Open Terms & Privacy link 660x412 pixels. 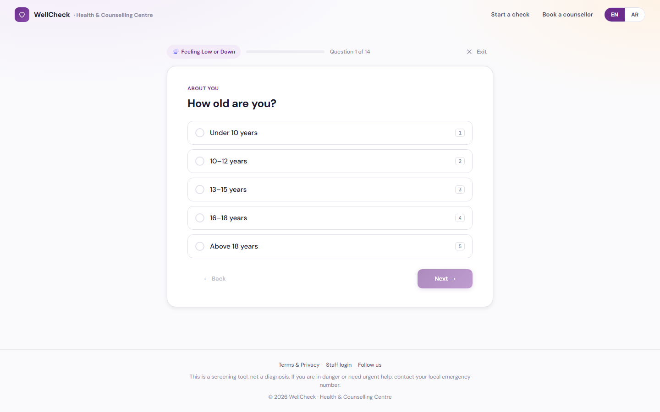click(x=299, y=365)
